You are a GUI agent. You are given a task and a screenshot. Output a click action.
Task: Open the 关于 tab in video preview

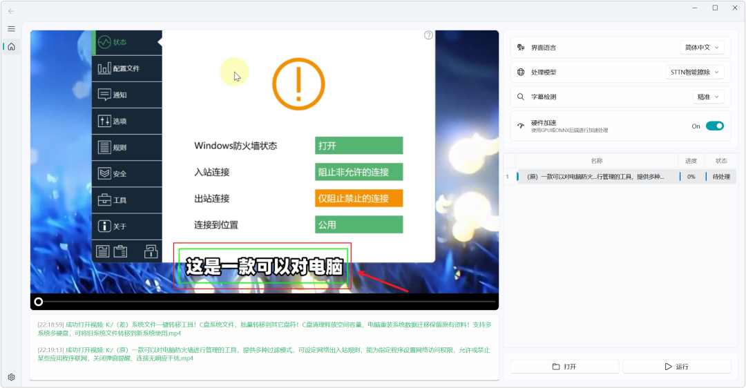click(x=127, y=226)
